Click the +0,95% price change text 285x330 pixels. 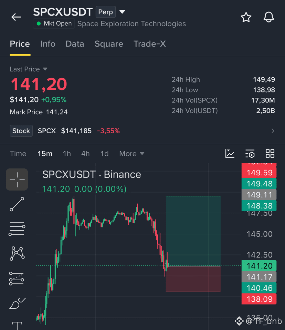(x=54, y=100)
